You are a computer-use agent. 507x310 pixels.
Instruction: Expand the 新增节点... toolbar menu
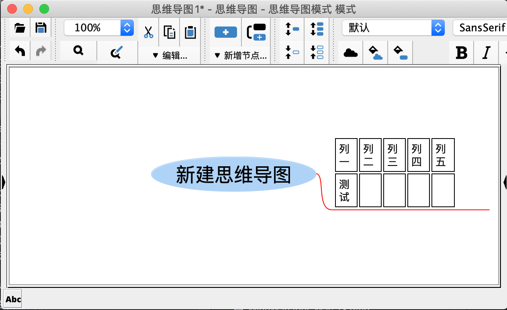tap(241, 56)
